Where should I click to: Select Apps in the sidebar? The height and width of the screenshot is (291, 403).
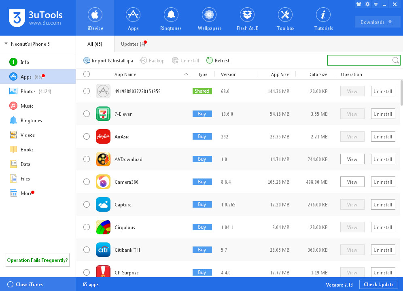pyautogui.click(x=38, y=76)
